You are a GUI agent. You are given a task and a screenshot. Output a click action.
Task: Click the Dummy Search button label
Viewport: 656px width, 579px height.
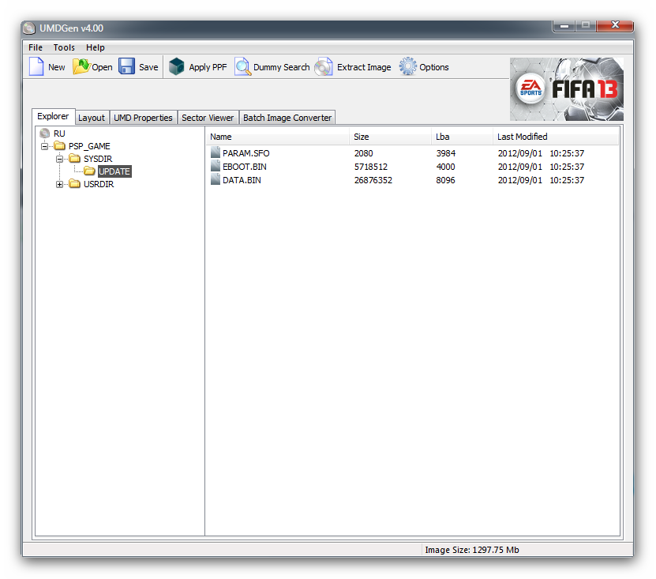point(282,67)
